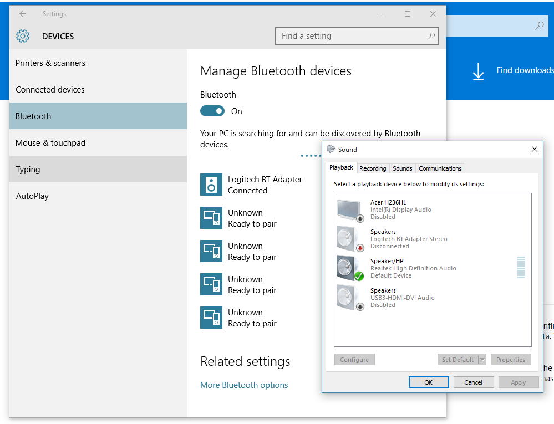Open Mouse & touchpad settings
The image size is (554, 424).
pos(98,142)
